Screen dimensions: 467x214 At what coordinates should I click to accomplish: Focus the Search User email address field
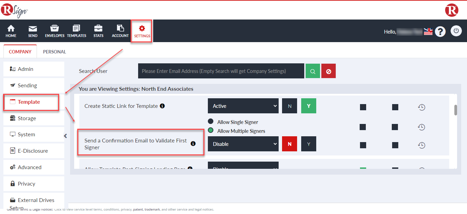tap(221, 71)
